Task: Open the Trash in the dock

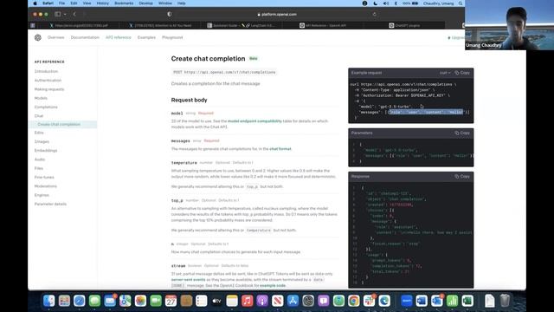Action: point(505,301)
